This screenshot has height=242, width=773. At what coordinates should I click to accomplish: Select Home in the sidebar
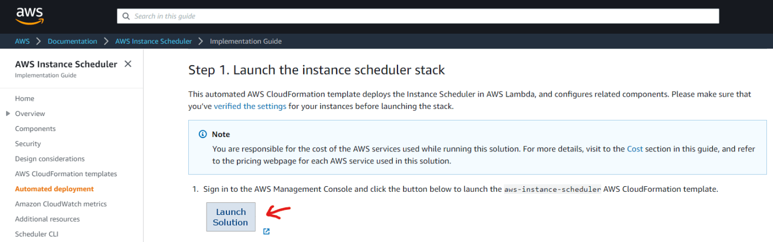[x=25, y=99]
